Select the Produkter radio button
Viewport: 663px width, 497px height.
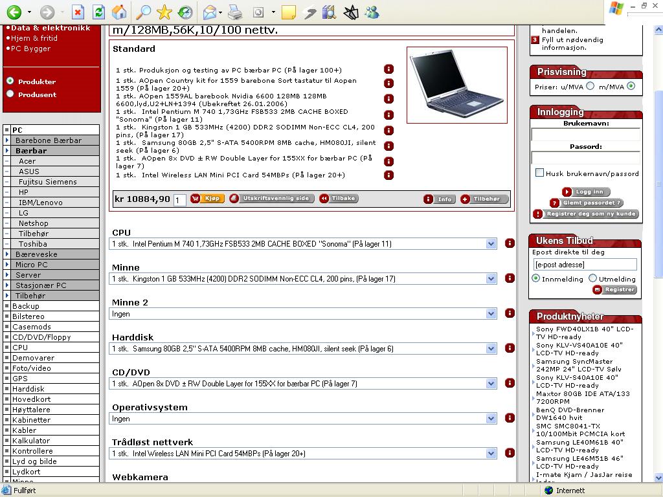click(x=10, y=81)
